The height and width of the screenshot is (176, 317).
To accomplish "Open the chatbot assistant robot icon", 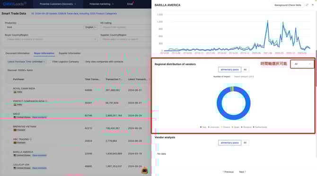I will click(144, 170).
